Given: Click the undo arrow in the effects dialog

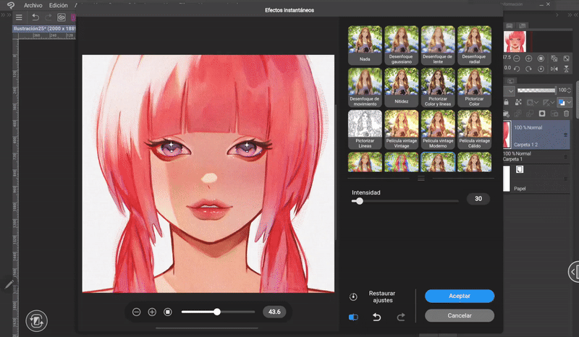Looking at the screenshot, I should (x=376, y=317).
